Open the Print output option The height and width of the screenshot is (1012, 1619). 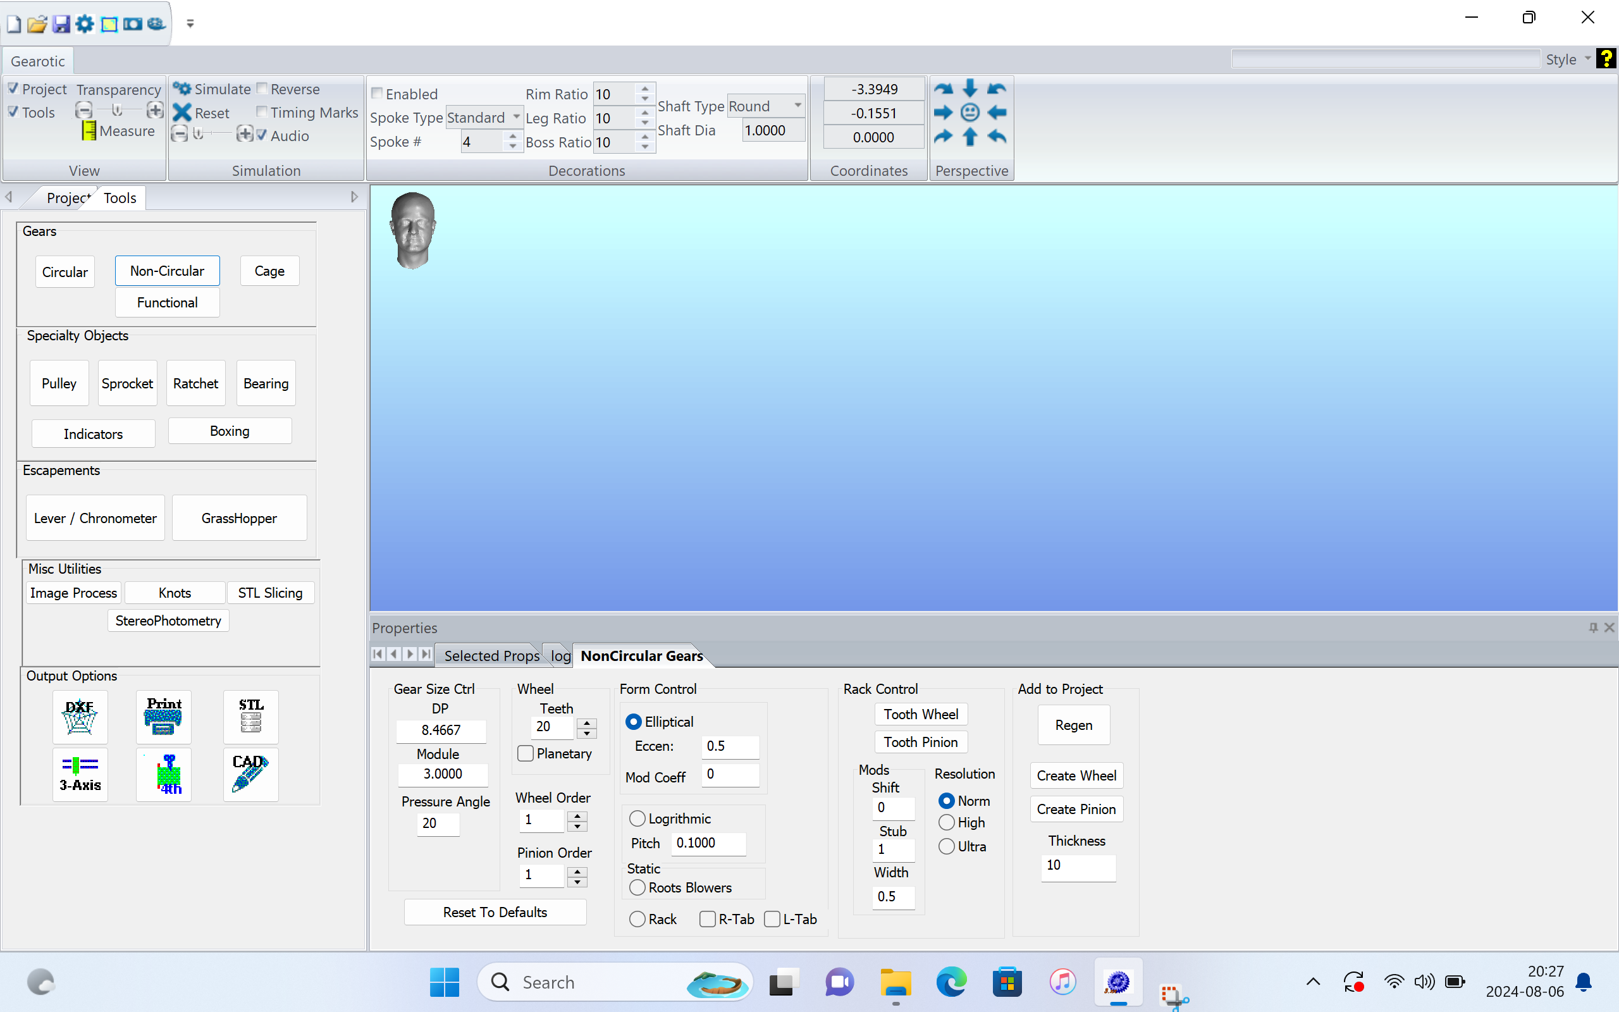(163, 716)
